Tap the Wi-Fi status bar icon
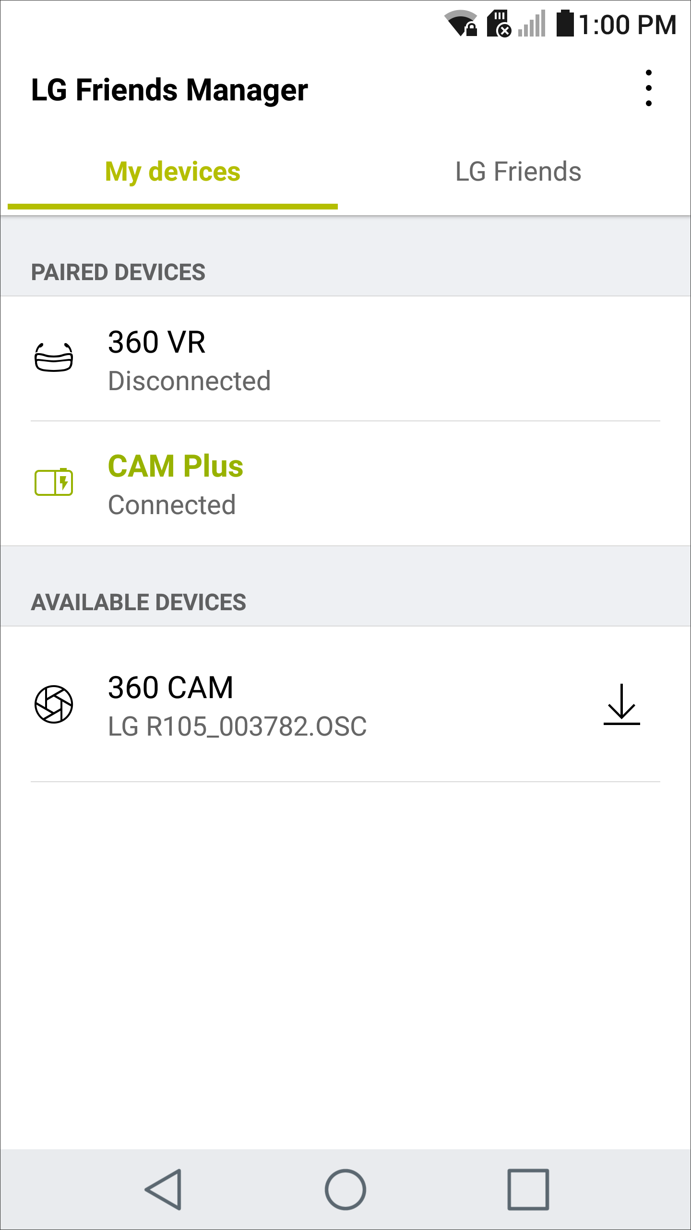 coord(461,23)
